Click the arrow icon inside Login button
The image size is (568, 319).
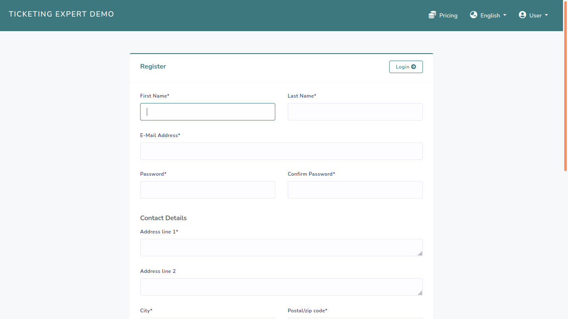click(414, 66)
